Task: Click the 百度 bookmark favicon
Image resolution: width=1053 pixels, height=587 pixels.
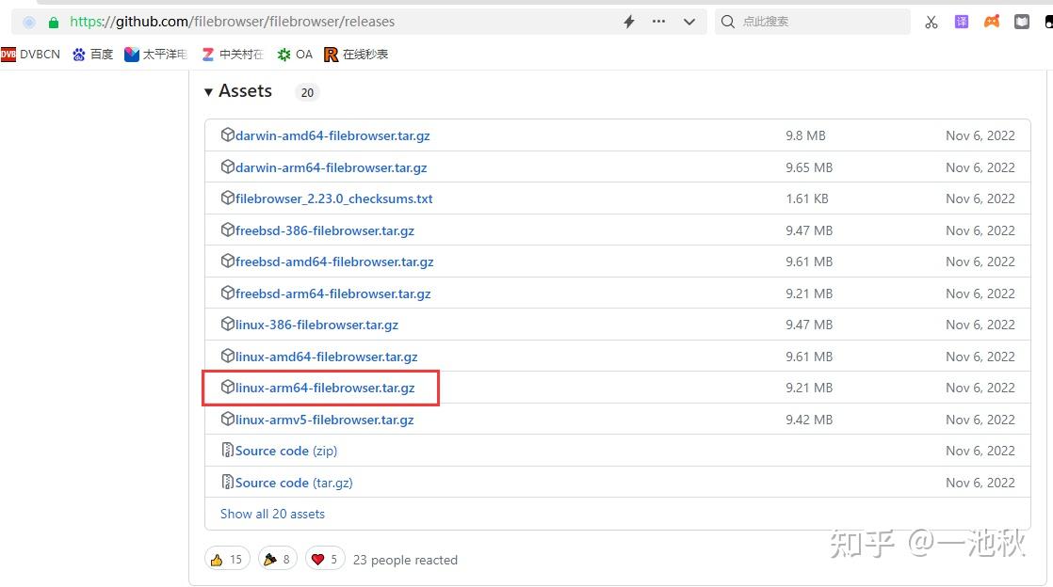Action: coord(79,54)
